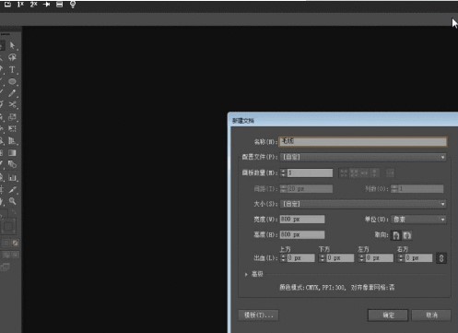Image resolution: width=458 pixels, height=333 pixels.
Task: Select the Zoom magnifier tool
Action: click(12, 201)
